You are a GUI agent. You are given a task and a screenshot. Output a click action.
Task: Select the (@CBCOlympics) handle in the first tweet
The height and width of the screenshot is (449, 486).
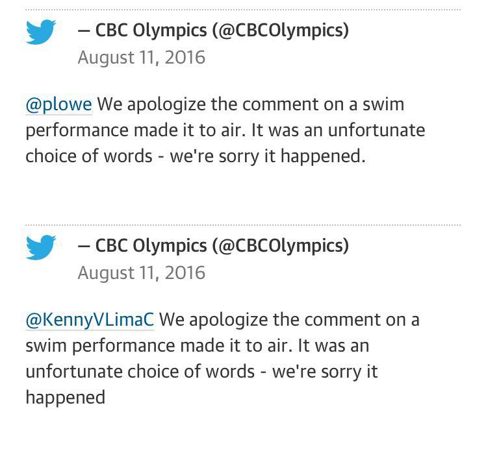click(281, 30)
